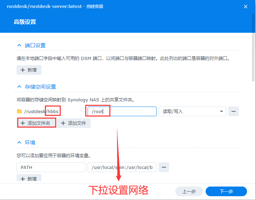Click the dialog vertical scrollbar
This screenshot has width=256, height=200.
point(253,47)
